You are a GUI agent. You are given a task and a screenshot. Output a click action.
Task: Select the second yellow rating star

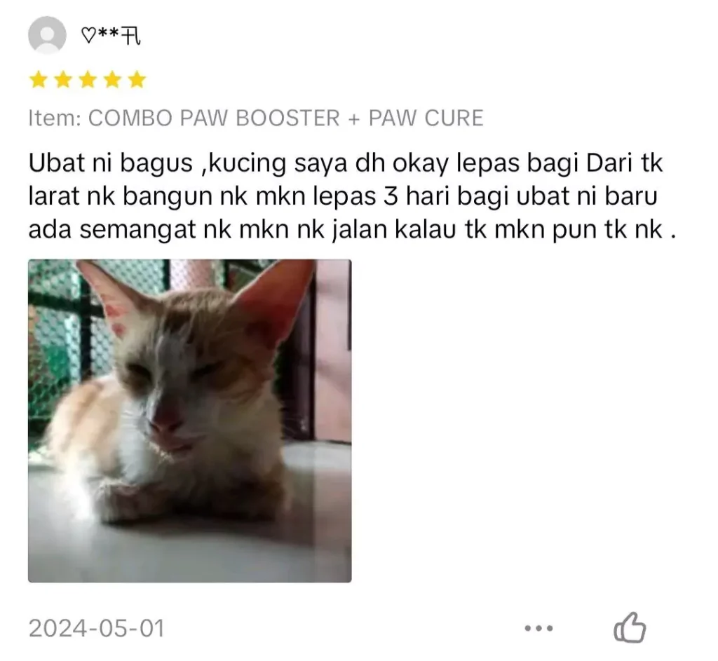[62, 80]
